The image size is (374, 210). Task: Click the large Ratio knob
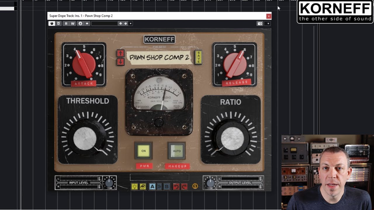pyautogui.click(x=232, y=139)
